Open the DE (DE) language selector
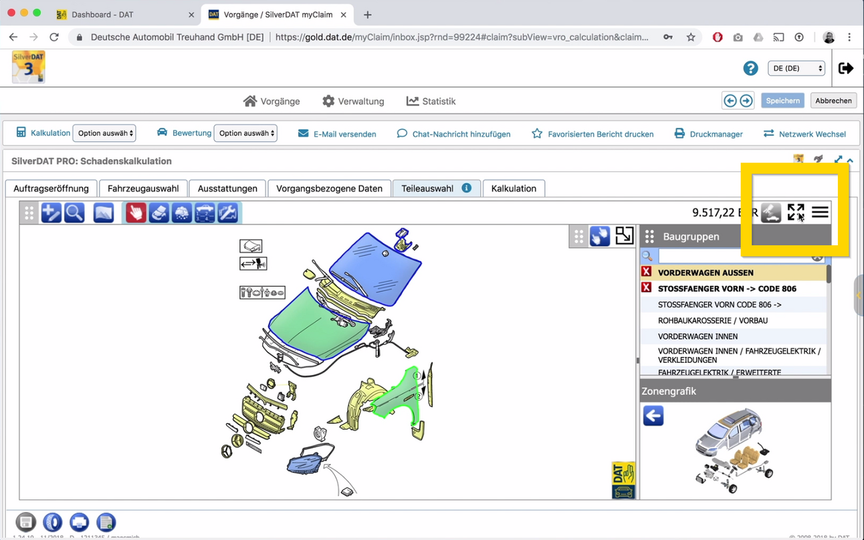 [796, 68]
